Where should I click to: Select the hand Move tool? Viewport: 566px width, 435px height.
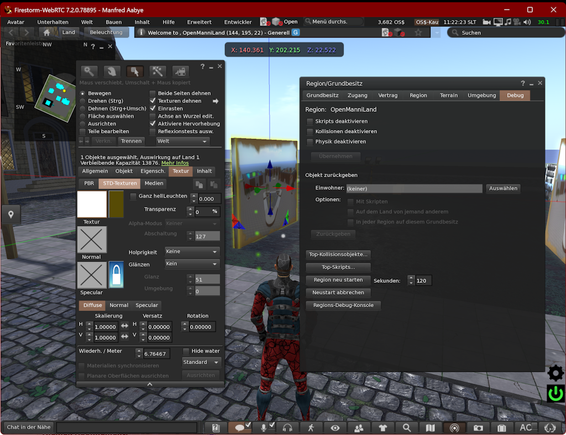pyautogui.click(x=112, y=71)
